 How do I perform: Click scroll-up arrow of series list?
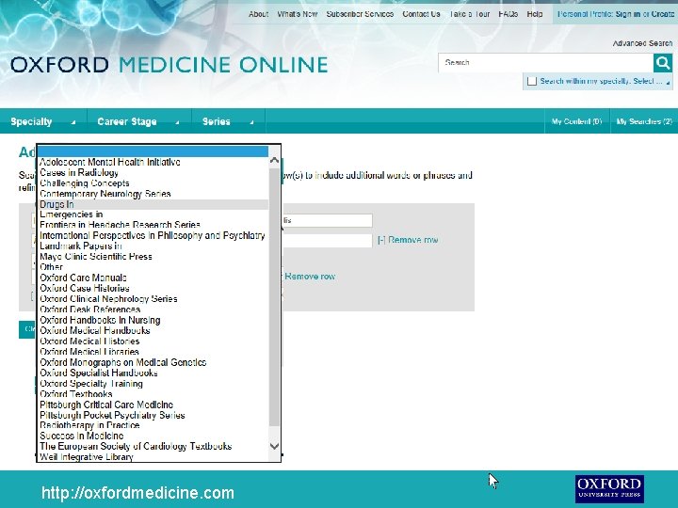tap(274, 160)
